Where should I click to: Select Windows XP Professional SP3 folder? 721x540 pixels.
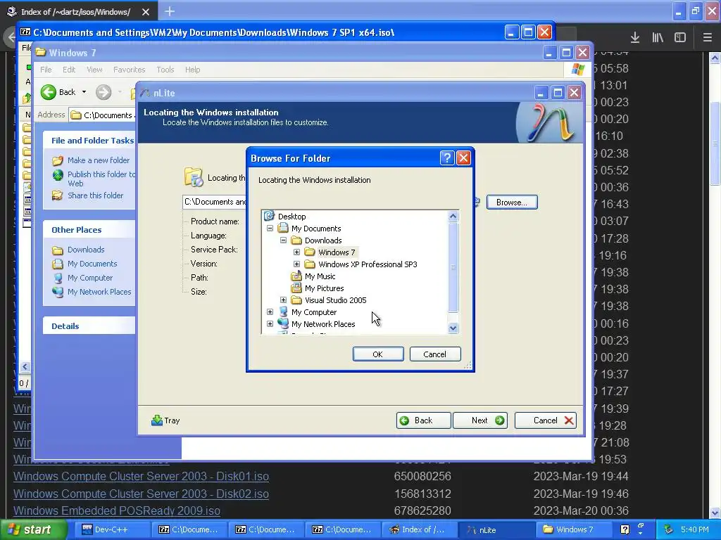point(368,264)
